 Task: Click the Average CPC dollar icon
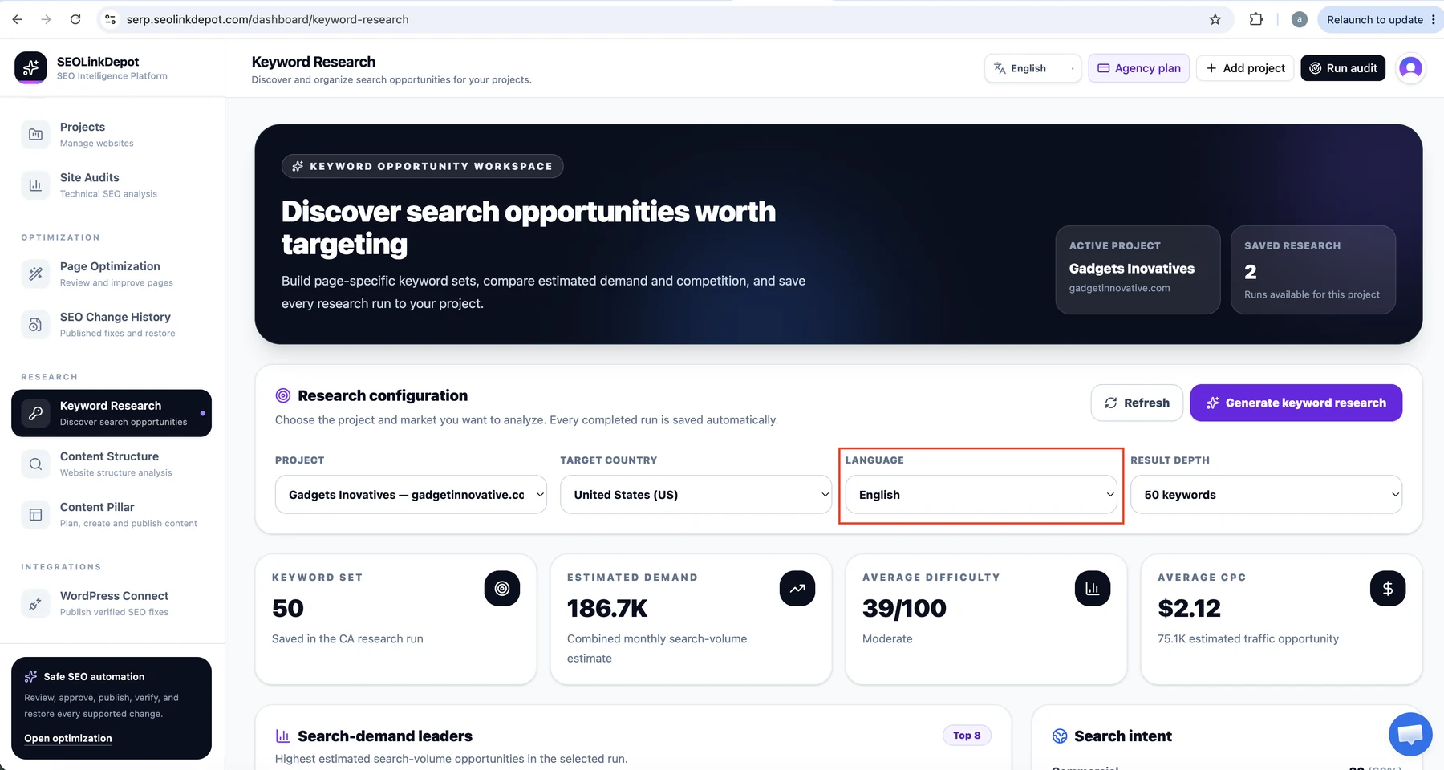tap(1388, 589)
